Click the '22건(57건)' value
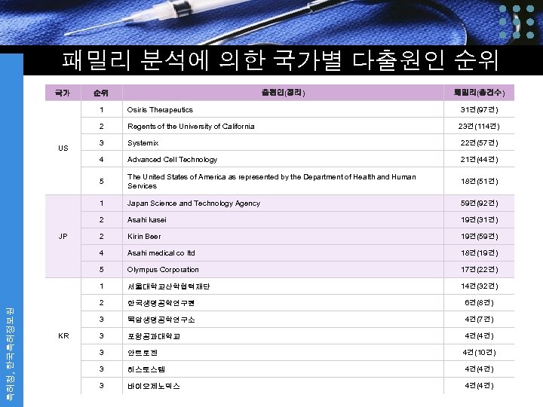This screenshot has height=407, width=543. click(480, 143)
